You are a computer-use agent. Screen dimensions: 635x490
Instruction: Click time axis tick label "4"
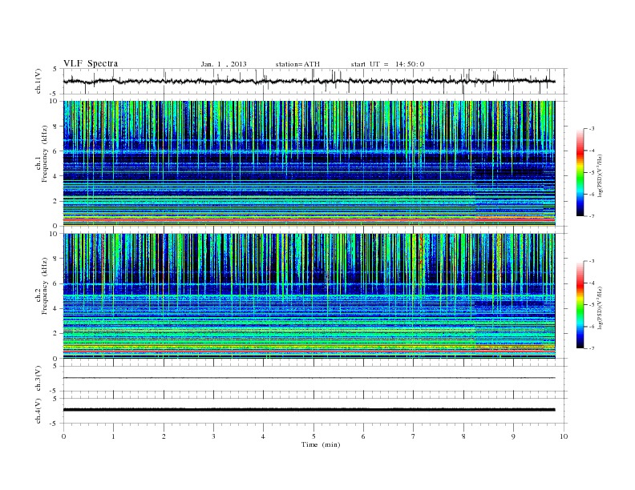263,436
